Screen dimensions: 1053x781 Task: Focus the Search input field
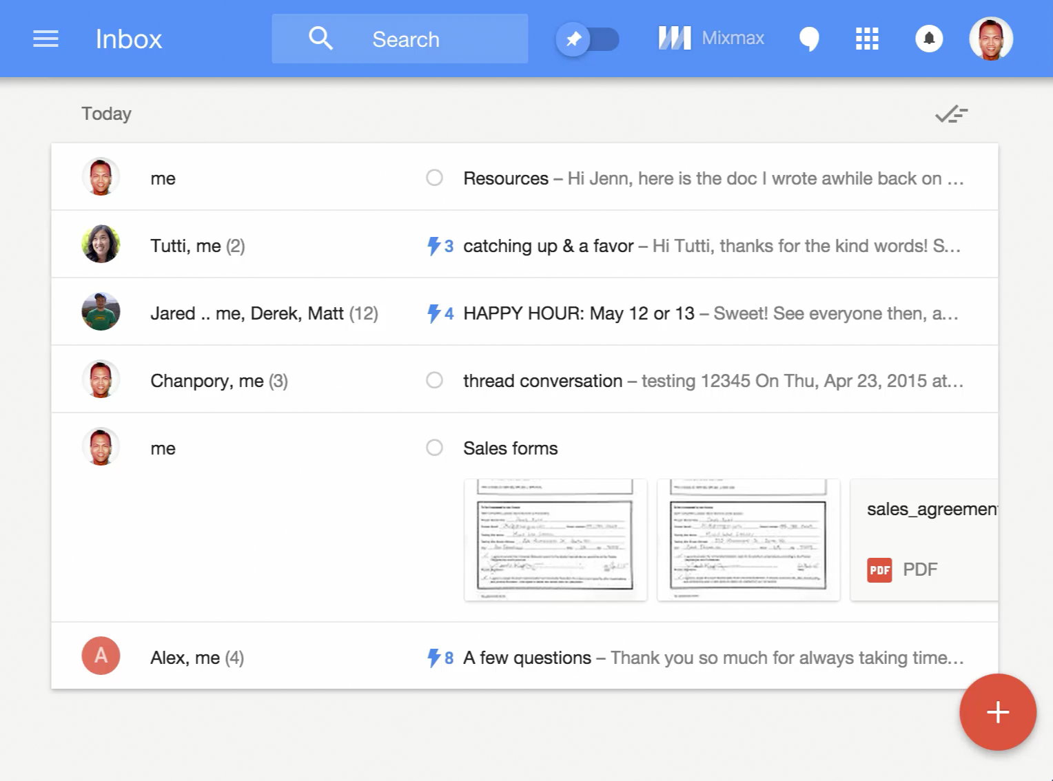point(400,39)
